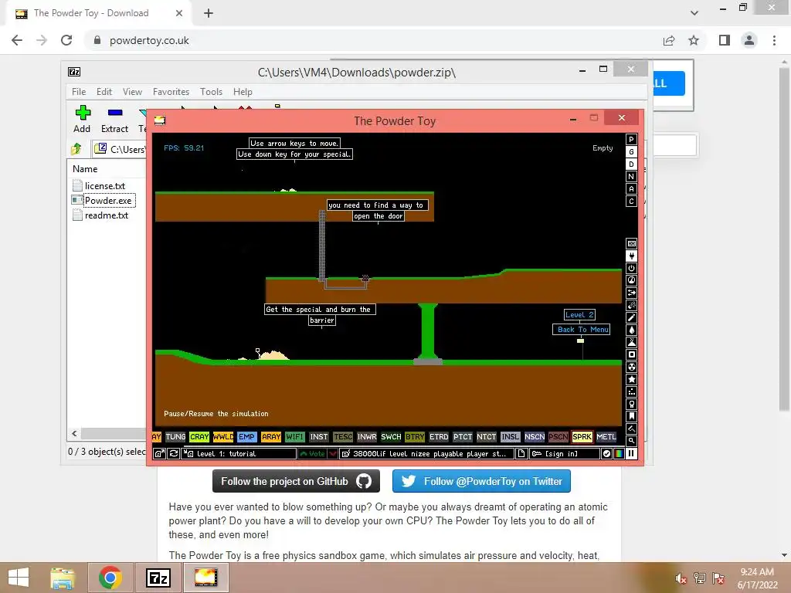Open simulation options checkmark icon
Screen dimensions: 791x593
pyautogui.click(x=606, y=453)
